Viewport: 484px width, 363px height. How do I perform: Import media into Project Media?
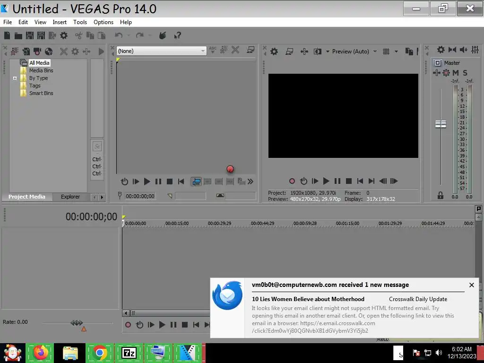point(26,51)
